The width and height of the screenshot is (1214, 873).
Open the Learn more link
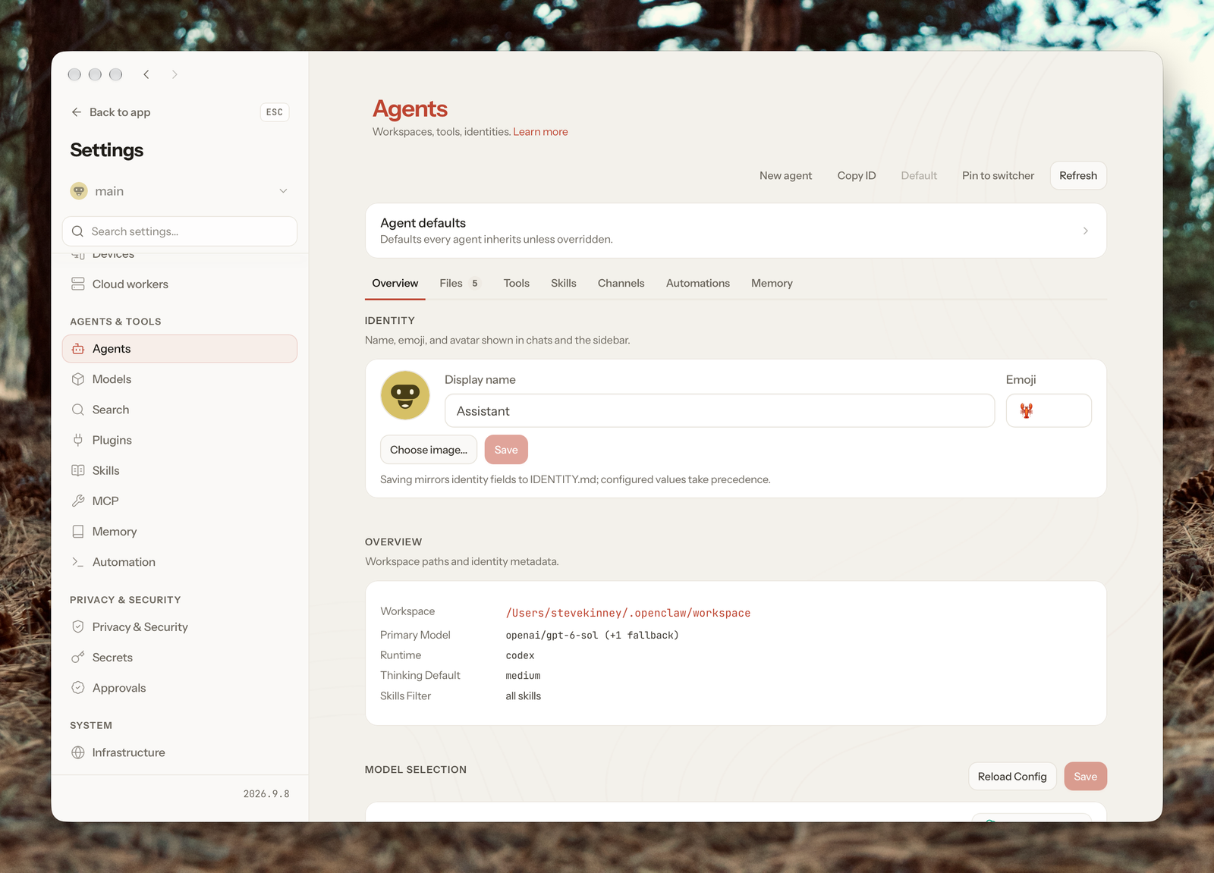point(540,132)
